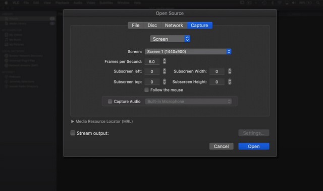Screen dimensions: 323x191
Task: Click the Subscreen top stepper arrows
Action: [x=165, y=81]
